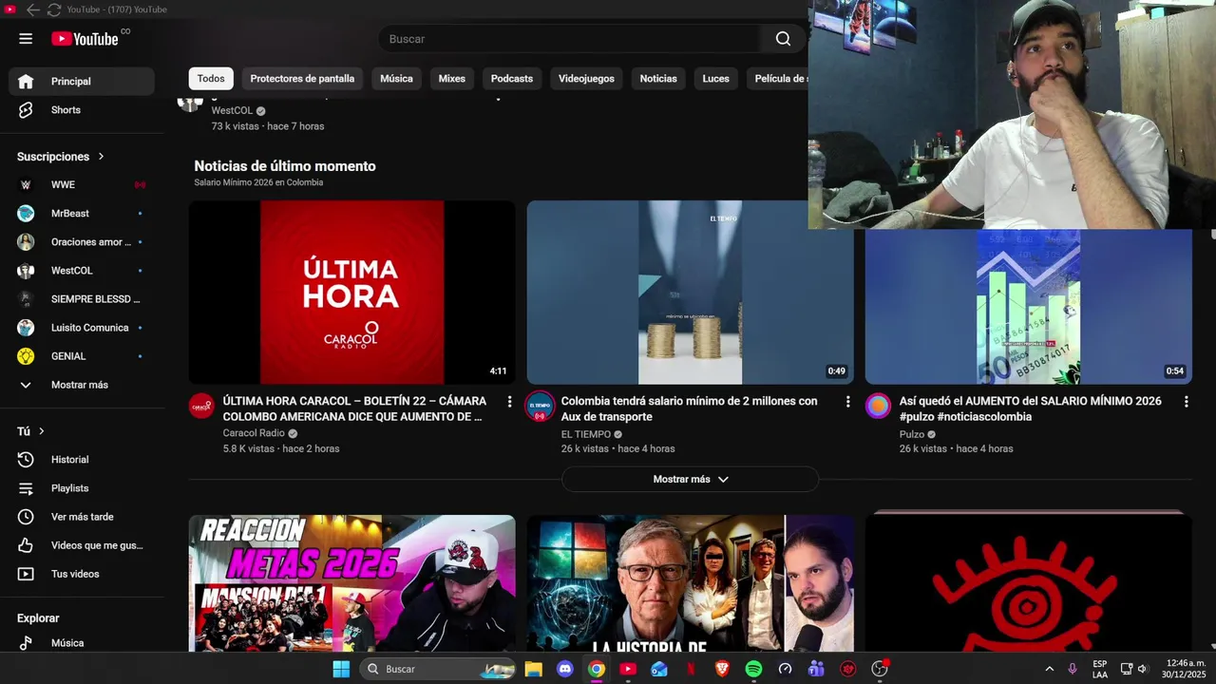1216x684 pixels.
Task: Open red eye logo video thumbnail
Action: pos(1028,581)
